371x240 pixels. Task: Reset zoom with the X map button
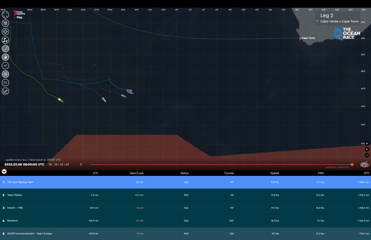coord(367,149)
